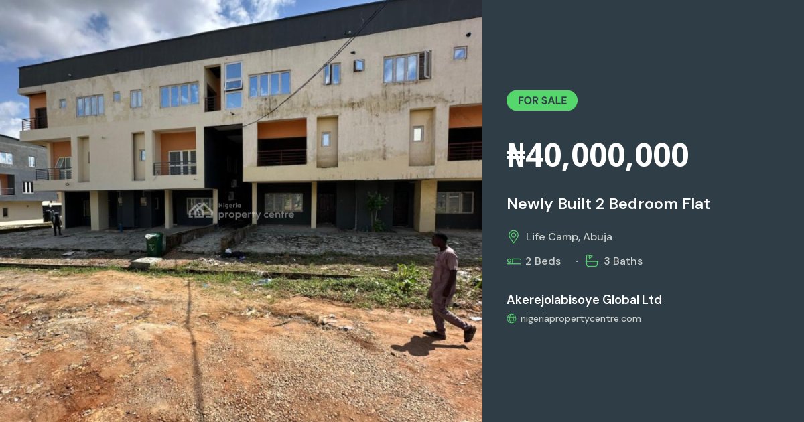804x422 pixels.
Task: Click the 2 Beds label
Action: 543,261
